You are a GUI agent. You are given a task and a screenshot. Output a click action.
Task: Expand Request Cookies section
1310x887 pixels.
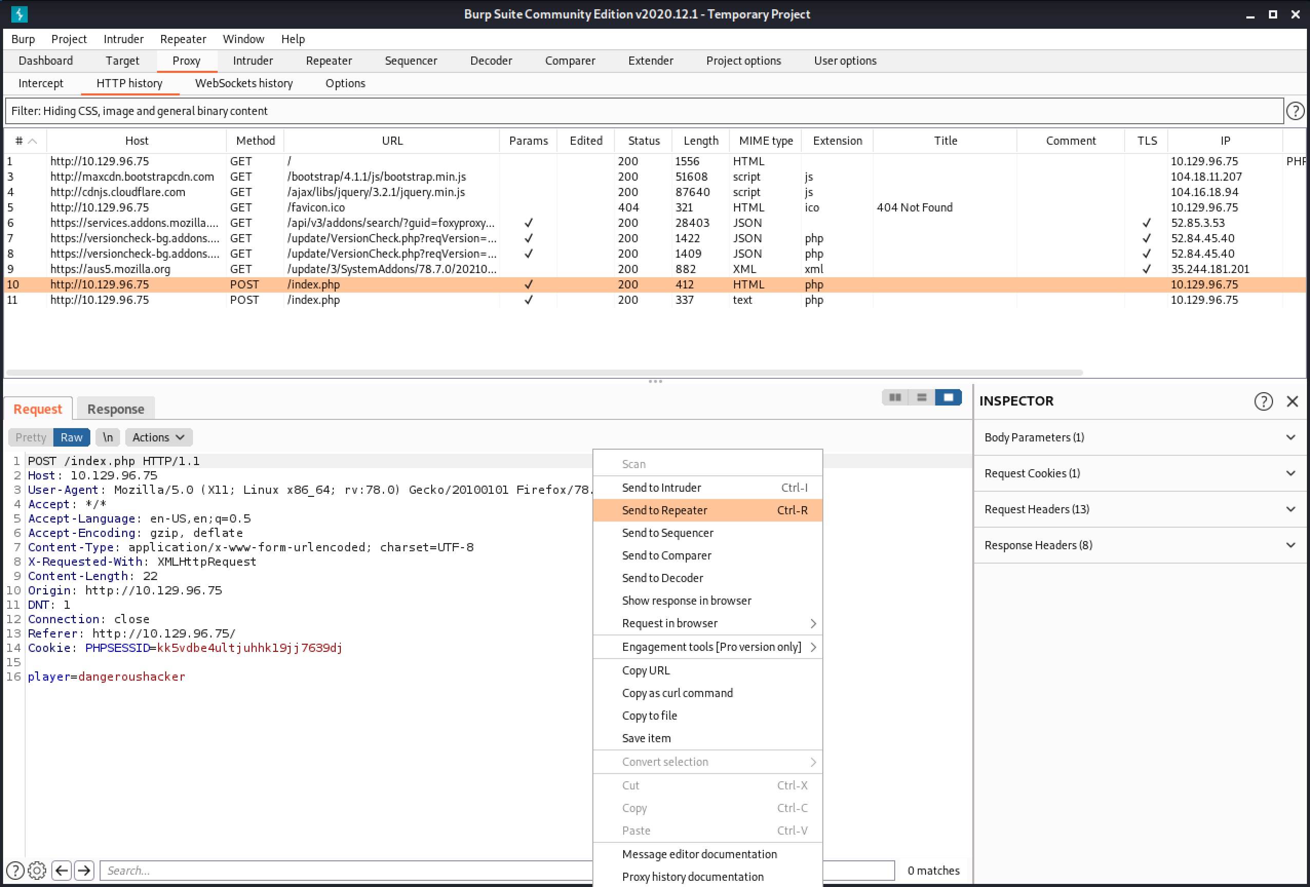pyautogui.click(x=1140, y=473)
